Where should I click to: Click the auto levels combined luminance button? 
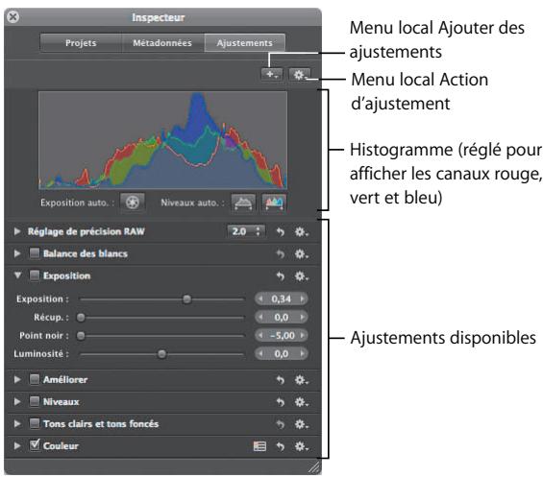click(243, 203)
